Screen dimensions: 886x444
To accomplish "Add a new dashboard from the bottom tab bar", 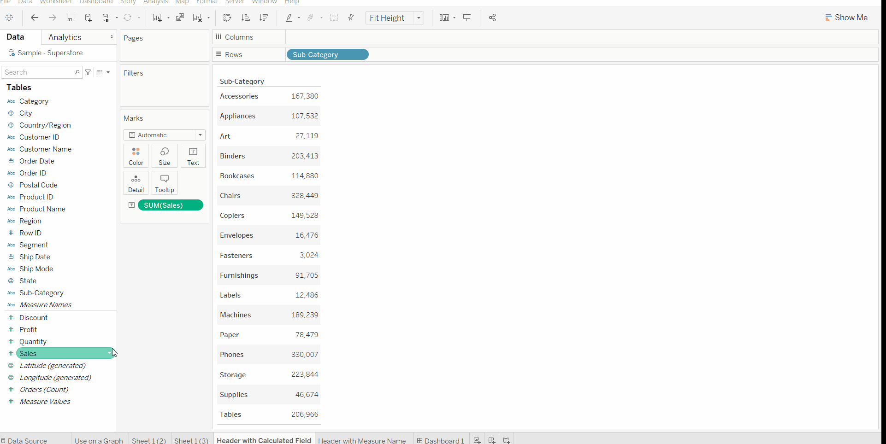I will pyautogui.click(x=492, y=440).
